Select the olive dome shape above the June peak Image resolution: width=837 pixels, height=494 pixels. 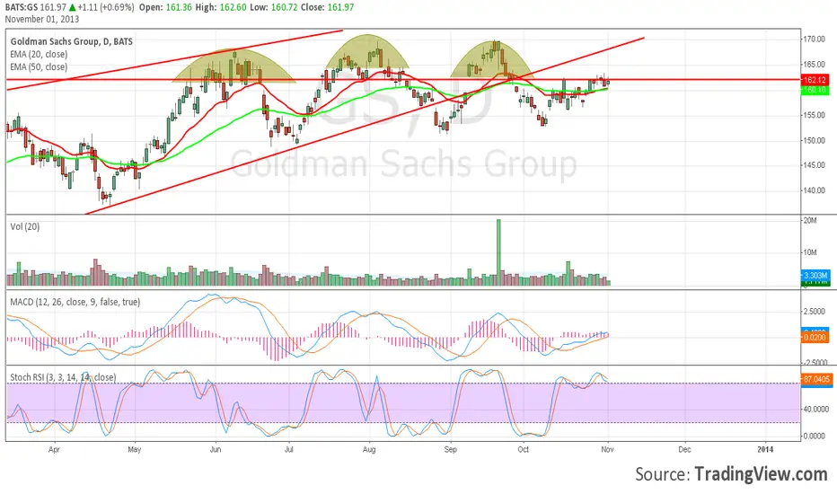pyautogui.click(x=234, y=66)
